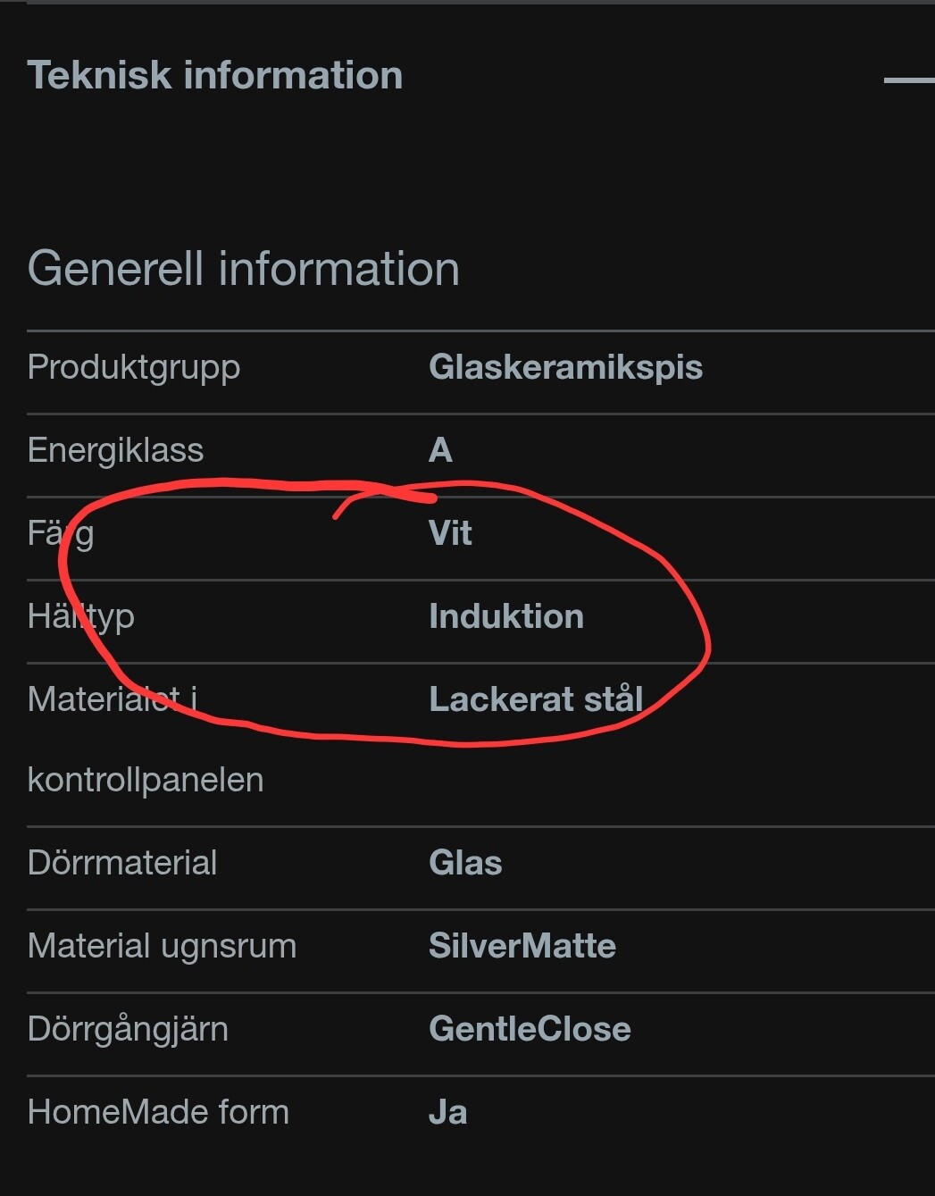Click the Dörrgångjärn label

click(x=128, y=1029)
